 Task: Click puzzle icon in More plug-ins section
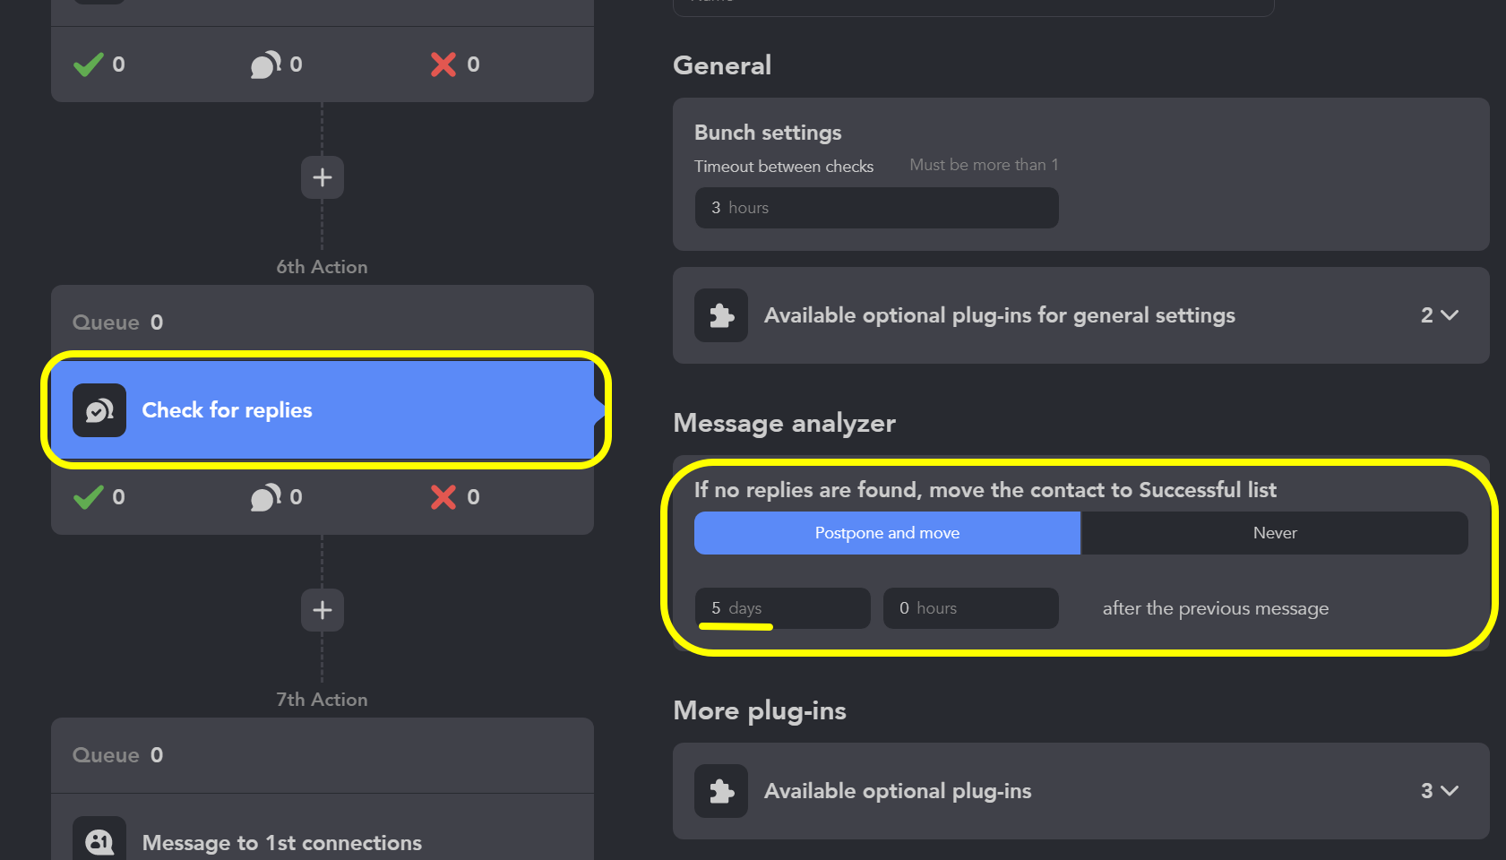(721, 791)
